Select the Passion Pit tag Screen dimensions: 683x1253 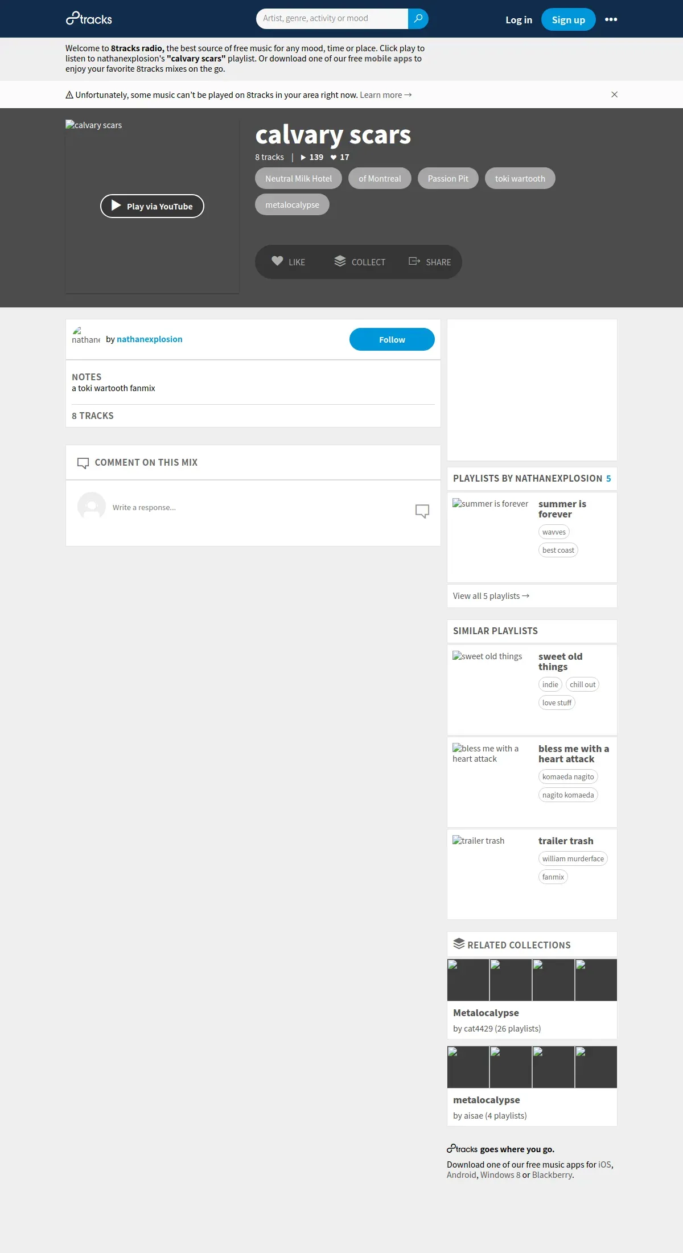448,178
